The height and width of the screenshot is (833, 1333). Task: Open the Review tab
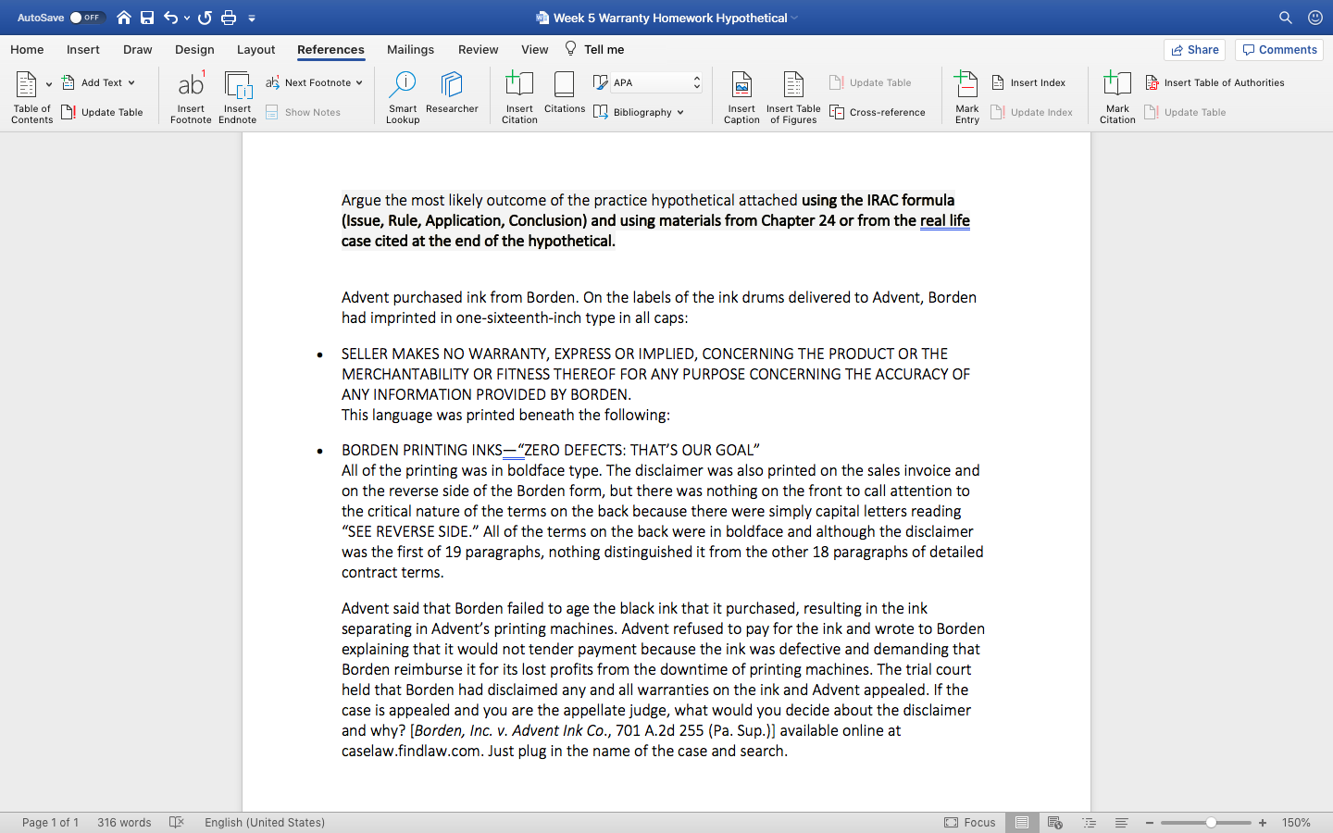[478, 49]
